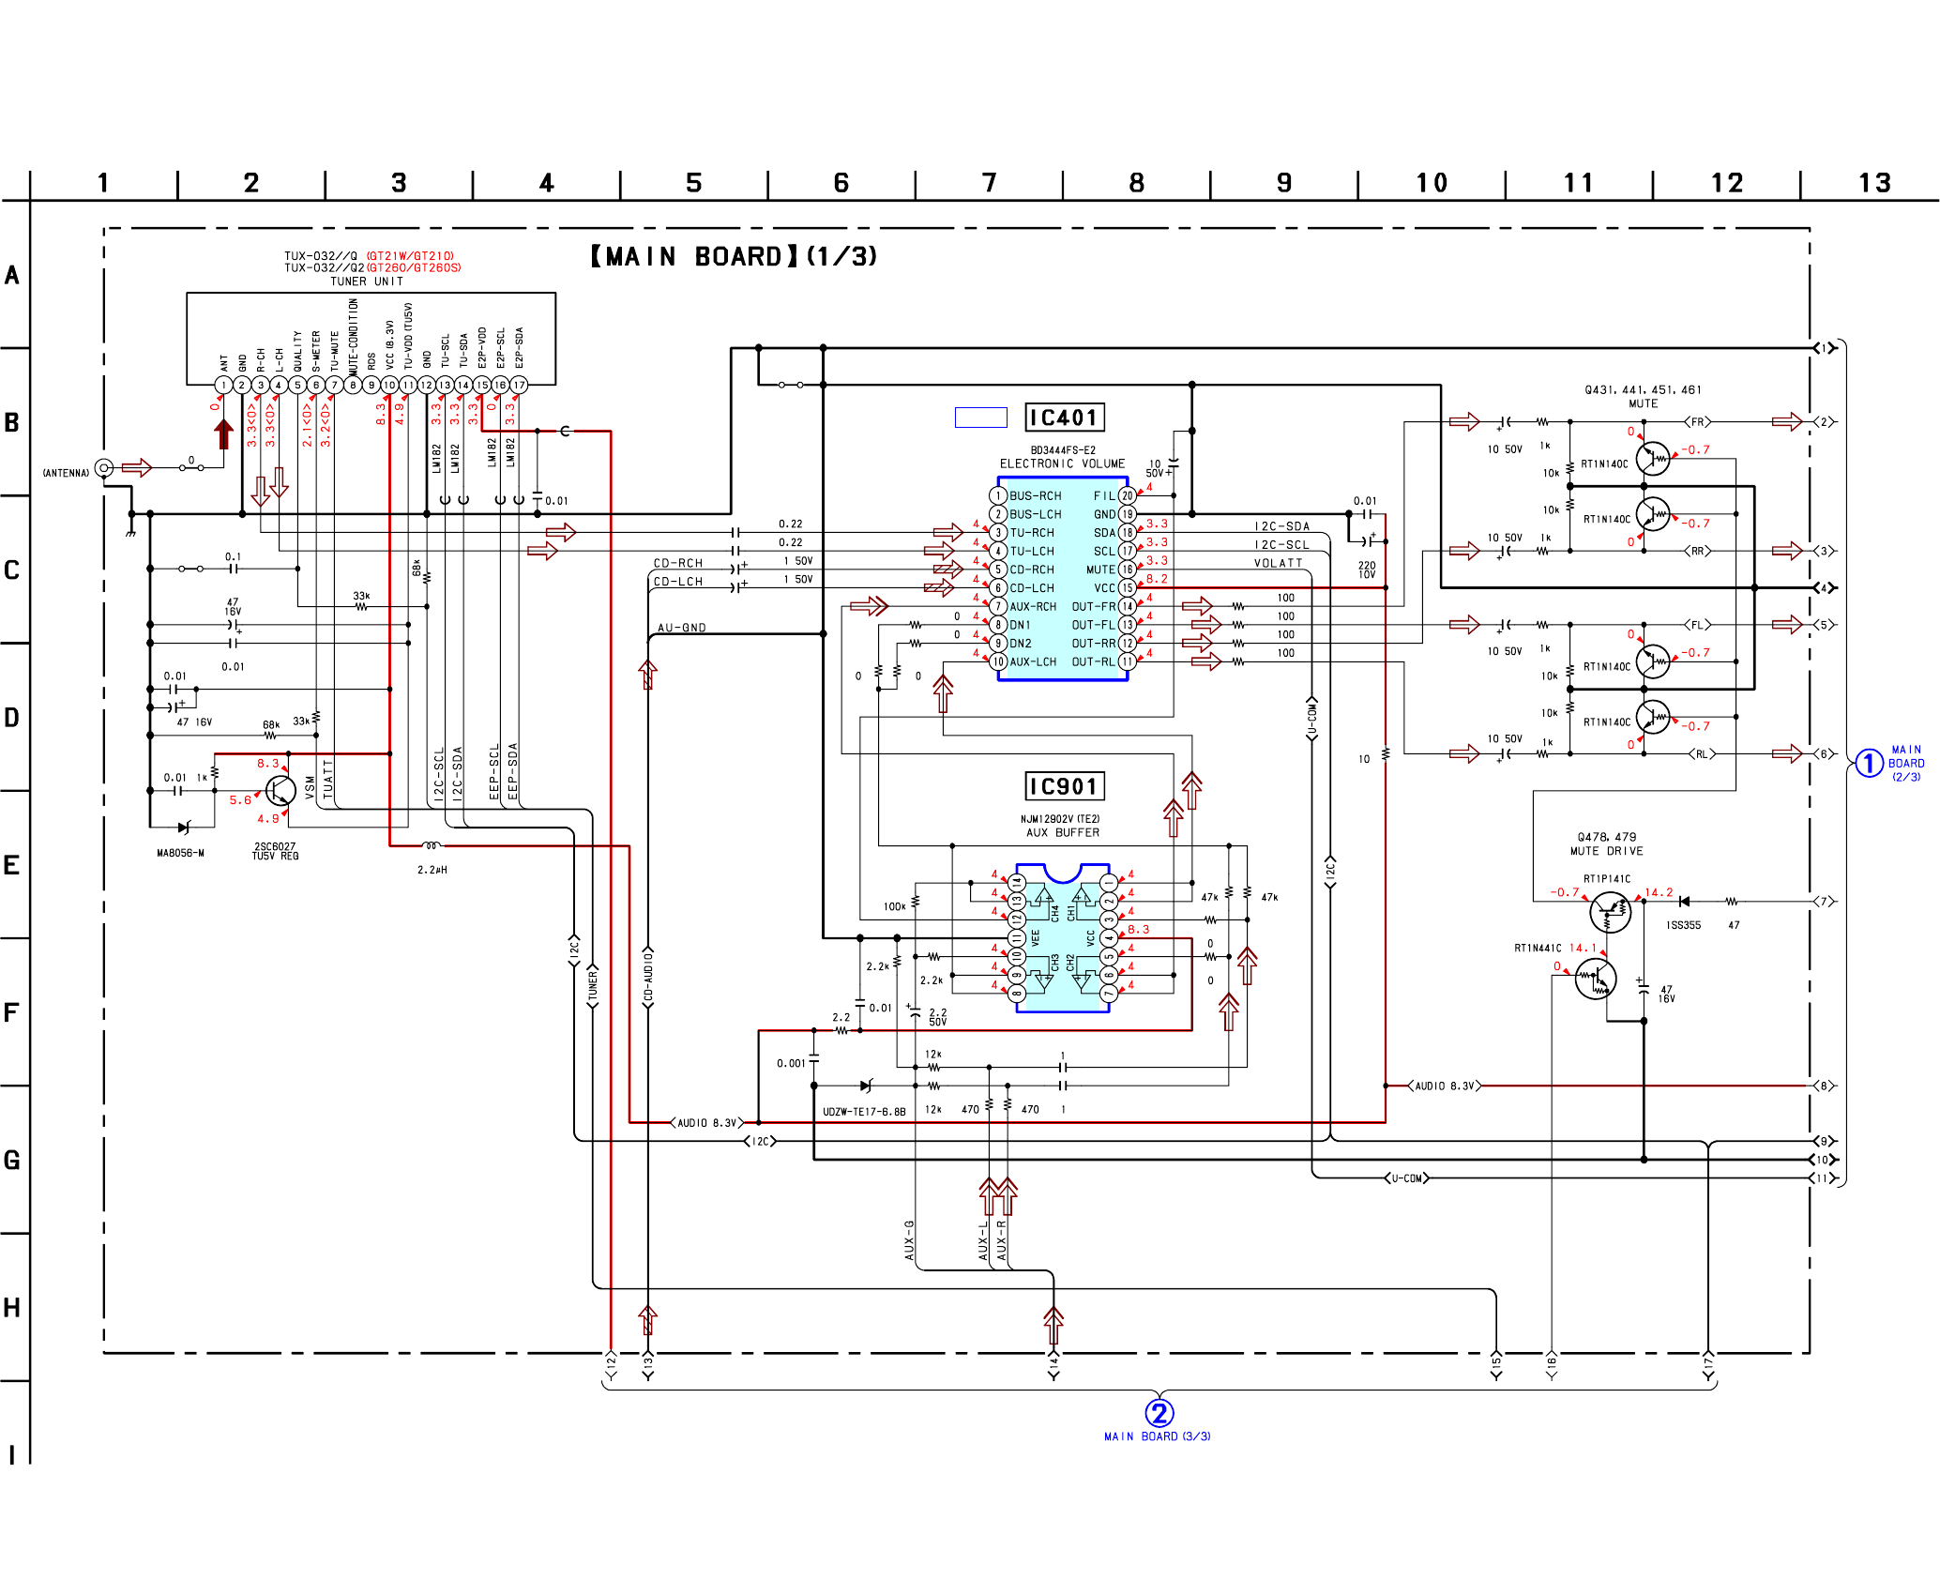Viewport: 1940px width, 1580px height.
Task: Click grid row letter H
Action: 11,1308
